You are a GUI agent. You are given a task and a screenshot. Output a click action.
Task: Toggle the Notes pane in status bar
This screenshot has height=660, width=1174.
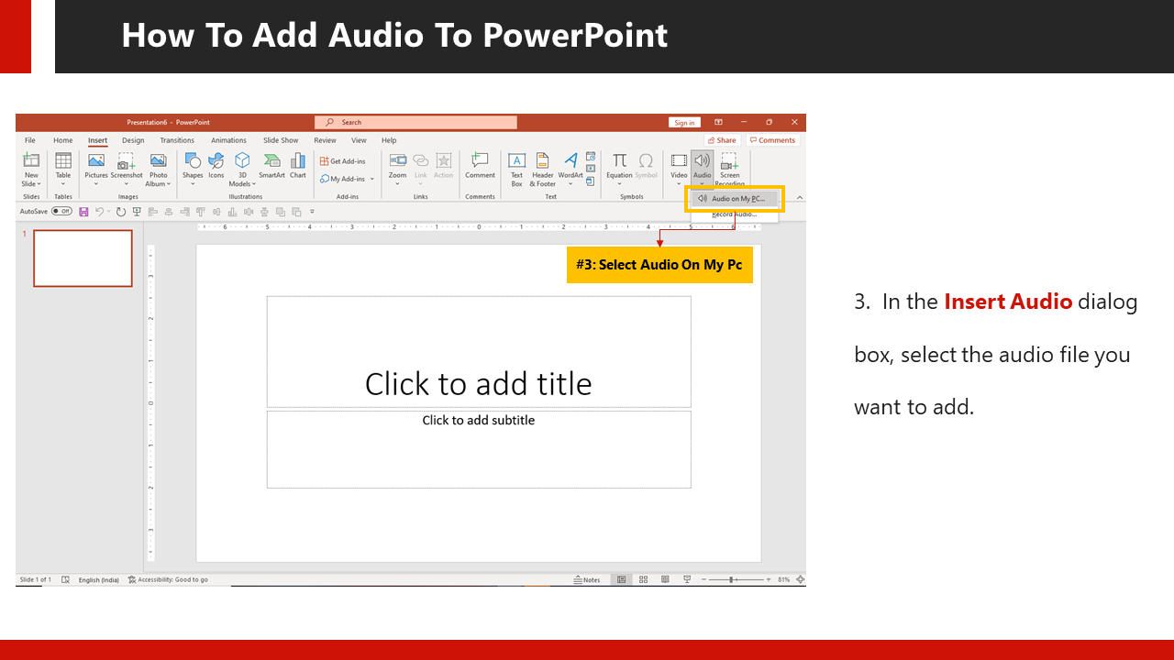click(587, 579)
